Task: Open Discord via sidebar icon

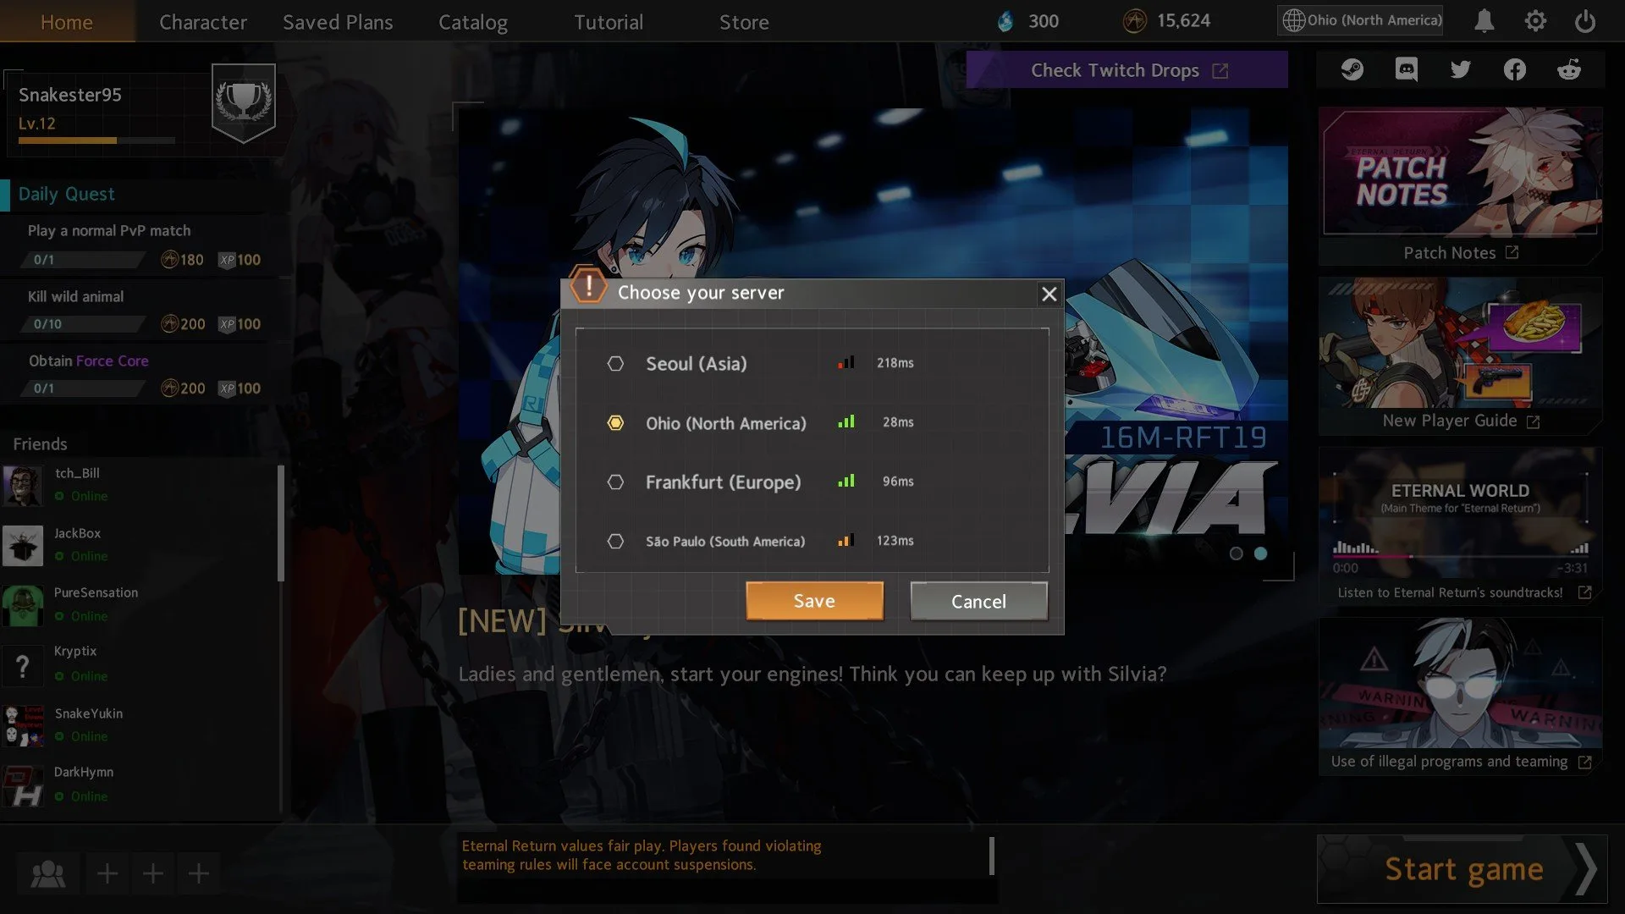Action: [1407, 69]
